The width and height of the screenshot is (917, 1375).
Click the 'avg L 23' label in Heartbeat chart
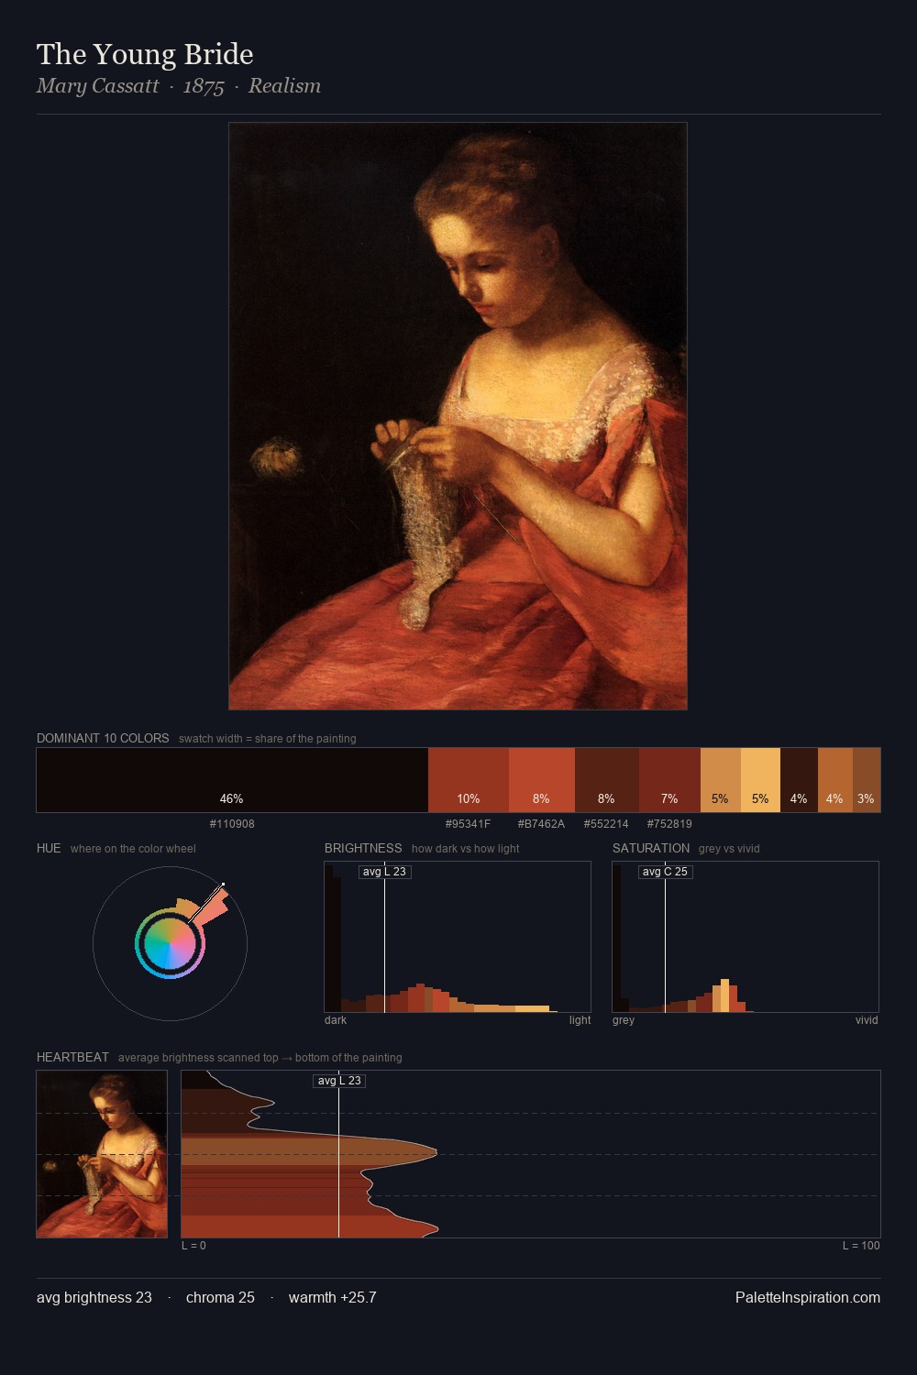coord(339,1081)
